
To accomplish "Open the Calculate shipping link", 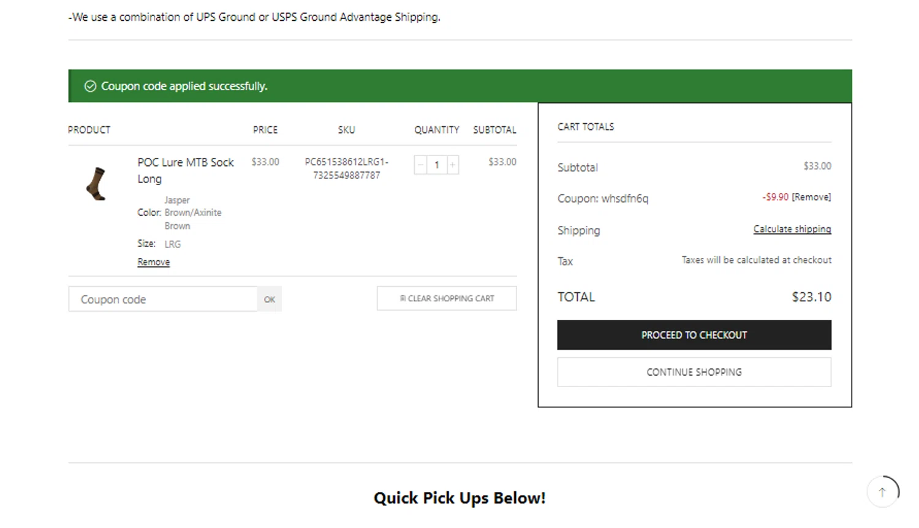I will (792, 229).
